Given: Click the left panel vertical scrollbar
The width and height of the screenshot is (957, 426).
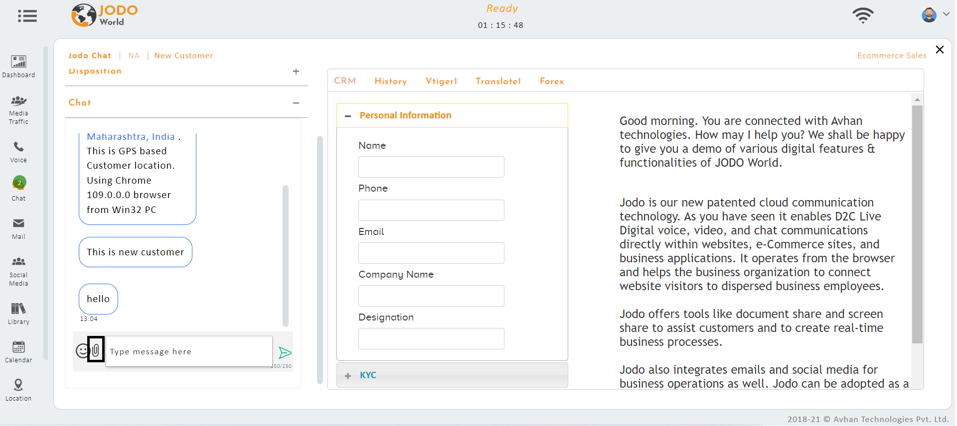Looking at the screenshot, I should [320, 260].
